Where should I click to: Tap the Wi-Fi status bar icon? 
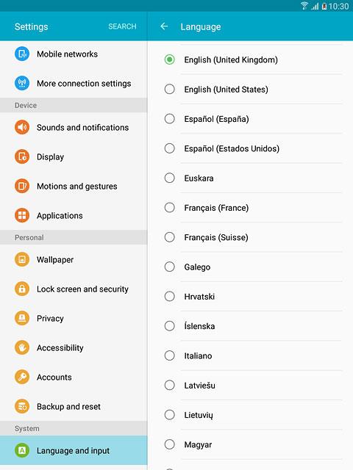[x=304, y=6]
